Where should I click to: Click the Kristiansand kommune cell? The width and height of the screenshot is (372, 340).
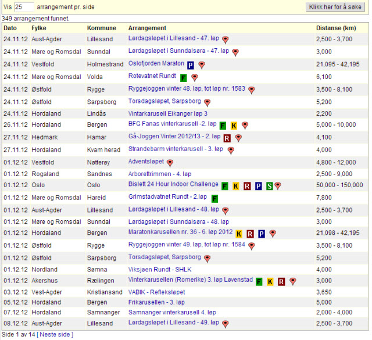pyautogui.click(x=105, y=292)
